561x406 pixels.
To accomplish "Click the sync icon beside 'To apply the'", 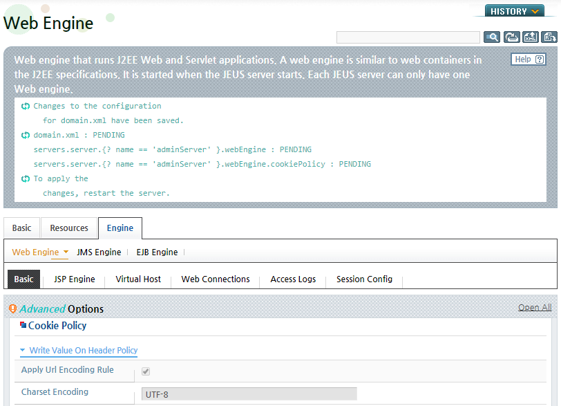I will click(x=25, y=178).
